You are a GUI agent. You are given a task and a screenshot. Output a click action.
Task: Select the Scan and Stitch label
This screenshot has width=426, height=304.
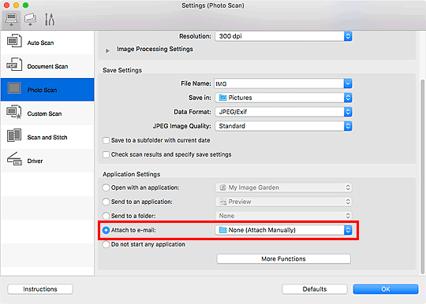pos(47,137)
